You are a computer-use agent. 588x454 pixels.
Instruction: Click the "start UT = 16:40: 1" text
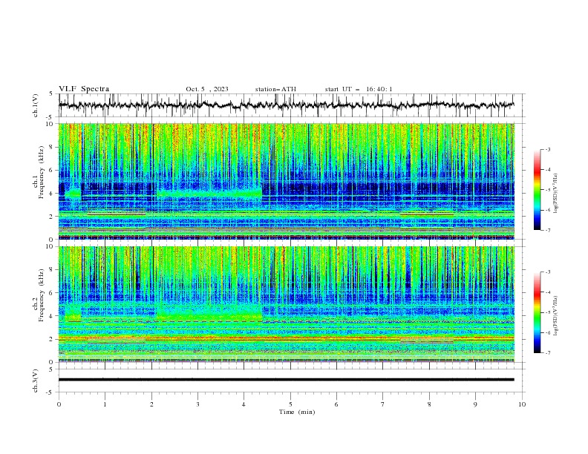359,89
